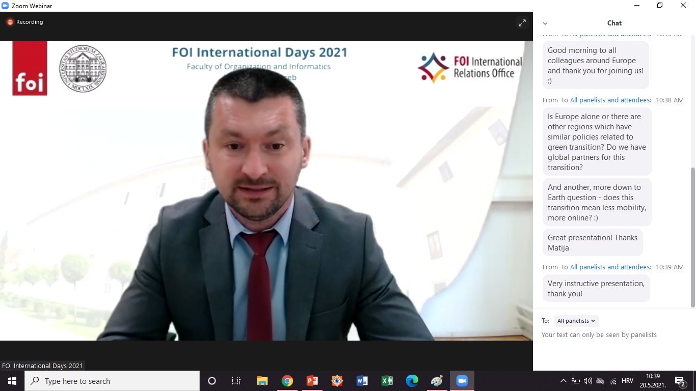Open the Windows Start menu
Screen dimensions: 696x391
tap(12, 381)
